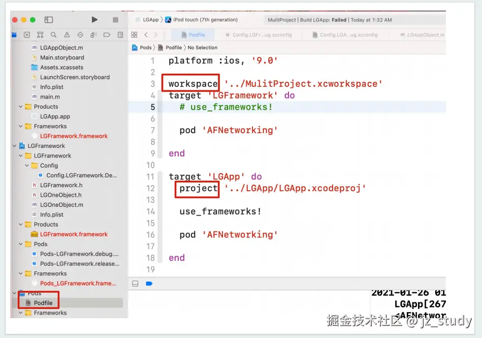This screenshot has width=482, height=338.
Task: Open Config.LGFramework.De... file
Action: (81, 175)
